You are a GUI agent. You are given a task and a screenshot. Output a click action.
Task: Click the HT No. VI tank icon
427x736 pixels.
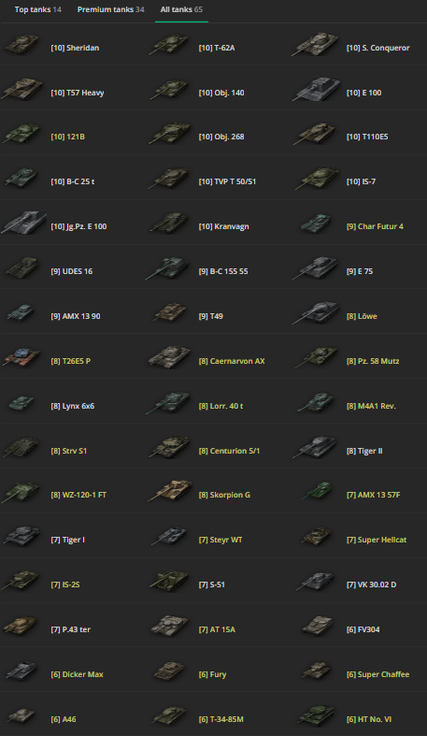[316, 716]
